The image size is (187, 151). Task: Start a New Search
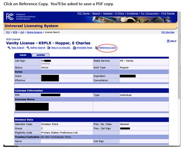tap(18, 48)
